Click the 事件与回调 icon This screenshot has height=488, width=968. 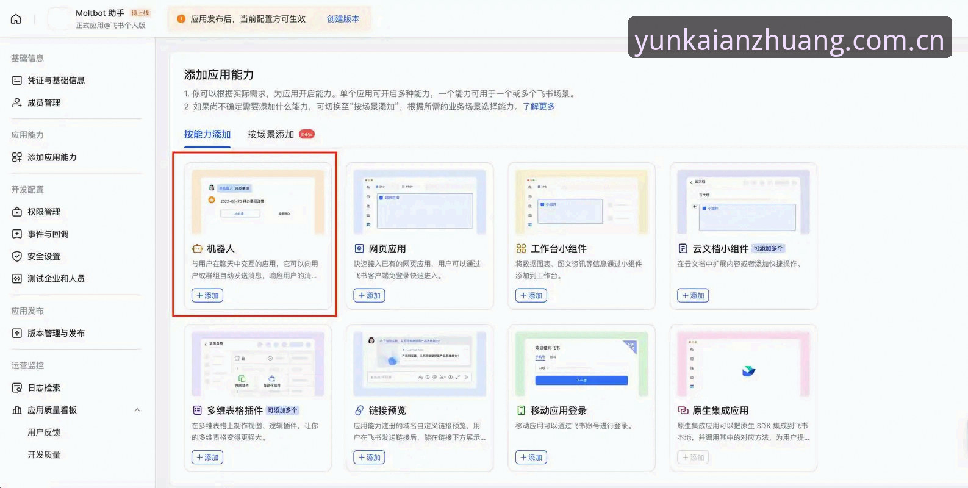[17, 234]
